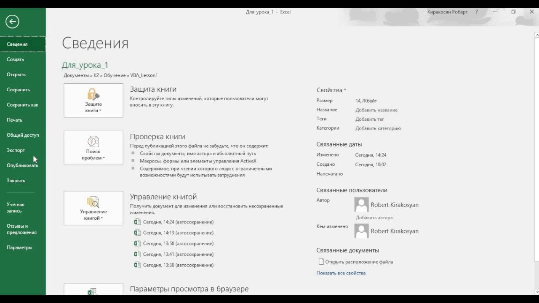
Task: Select the Экспорт menu item
Action: pyautogui.click(x=23, y=150)
